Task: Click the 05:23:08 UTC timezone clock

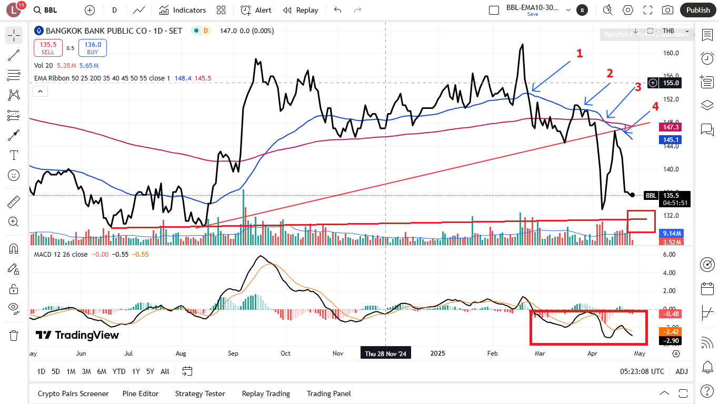Action: [x=642, y=371]
